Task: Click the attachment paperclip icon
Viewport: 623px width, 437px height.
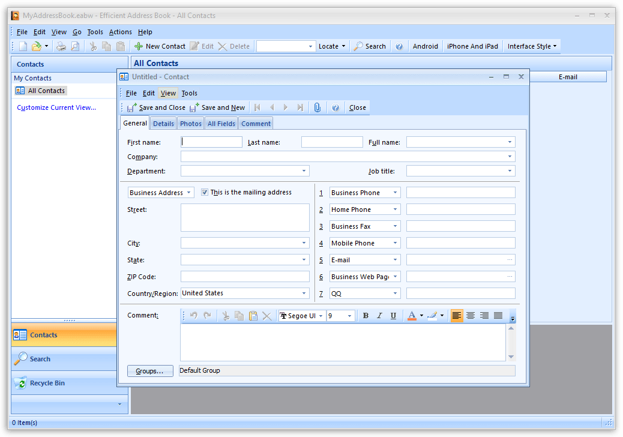Action: [x=318, y=107]
